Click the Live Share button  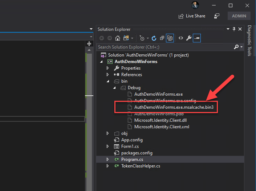[x=192, y=16]
